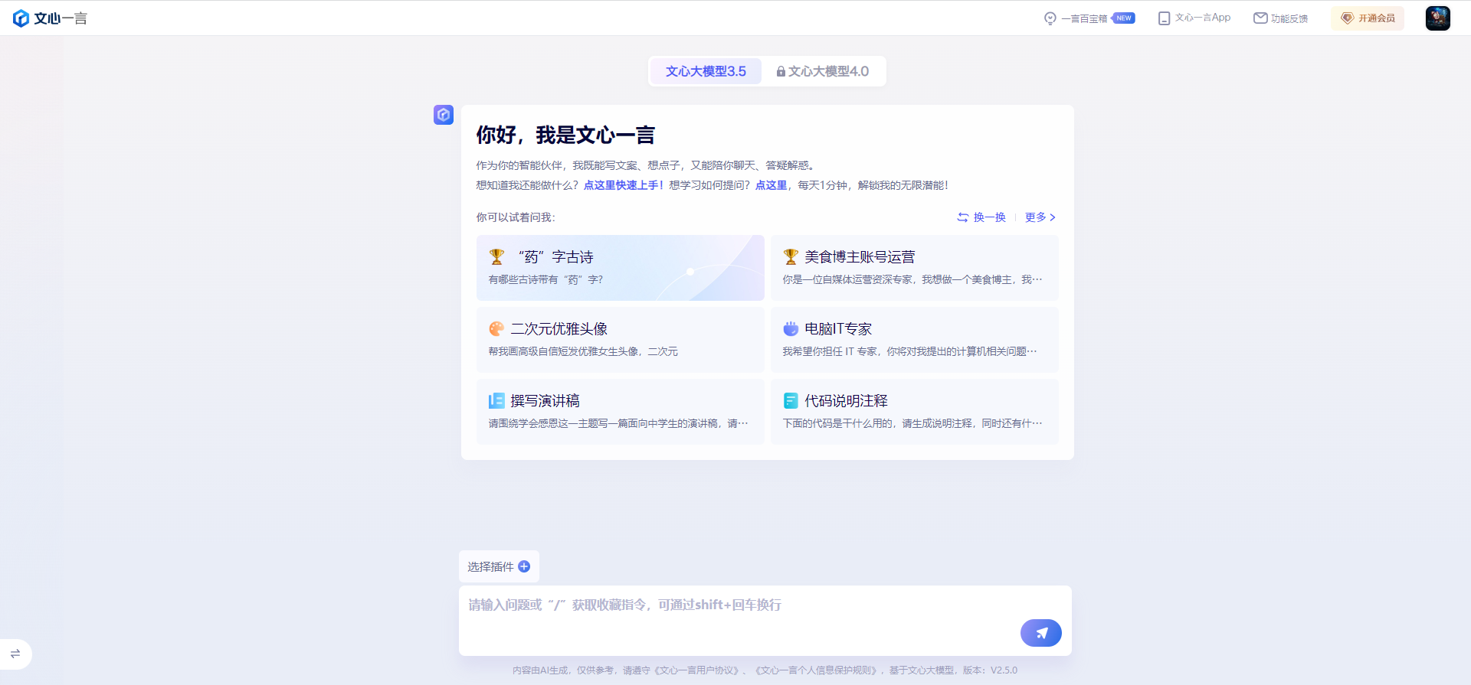This screenshot has width=1471, height=685.
Task: Follow the 点这里快速上手 link
Action: [623, 185]
